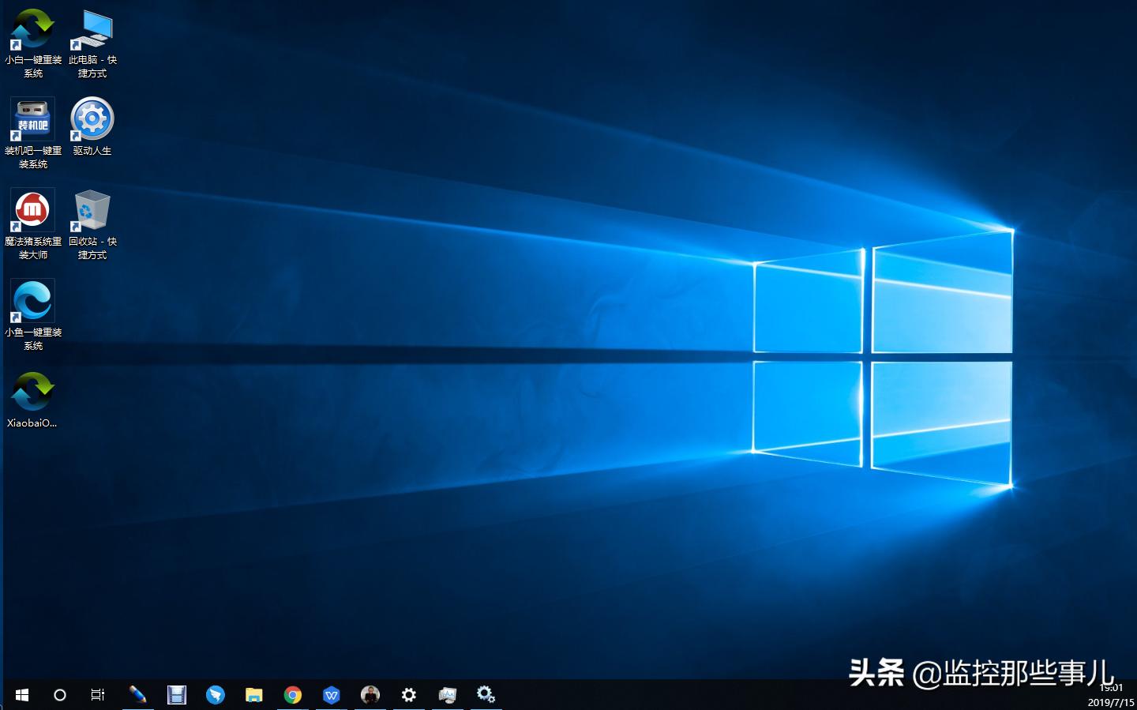This screenshot has width=1137, height=710.
Task: Open the pencil drawing app on taskbar
Action: pos(139,694)
